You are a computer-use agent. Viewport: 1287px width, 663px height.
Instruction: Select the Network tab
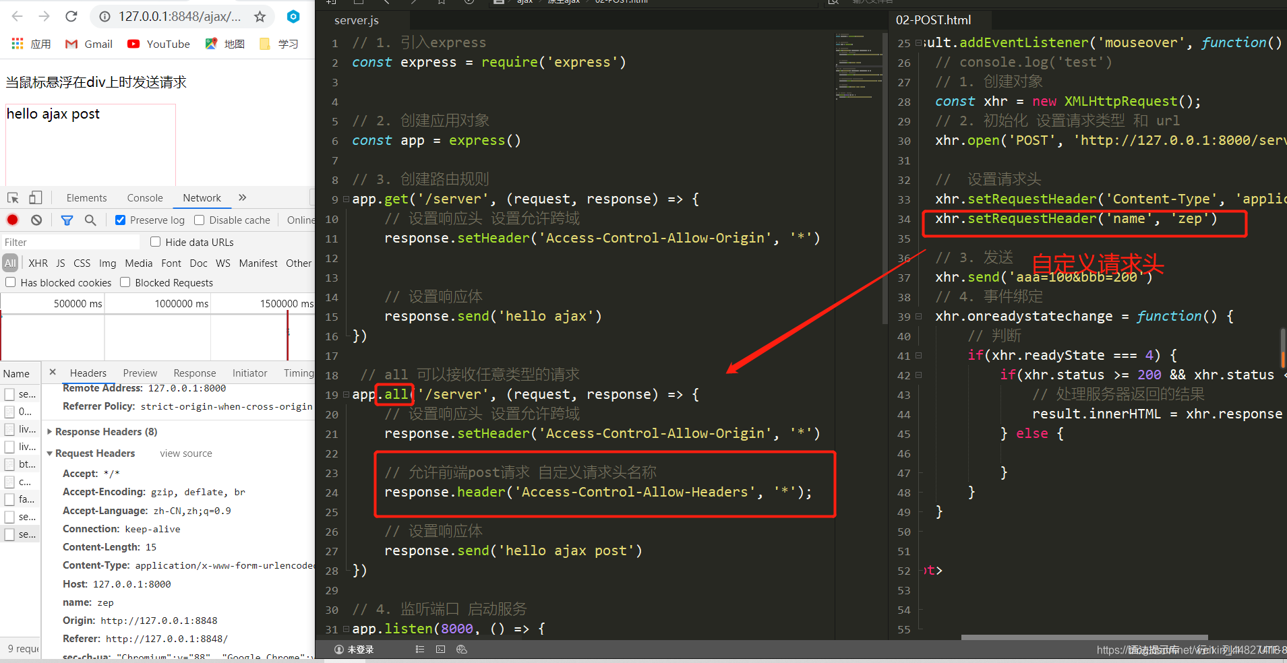pos(202,197)
